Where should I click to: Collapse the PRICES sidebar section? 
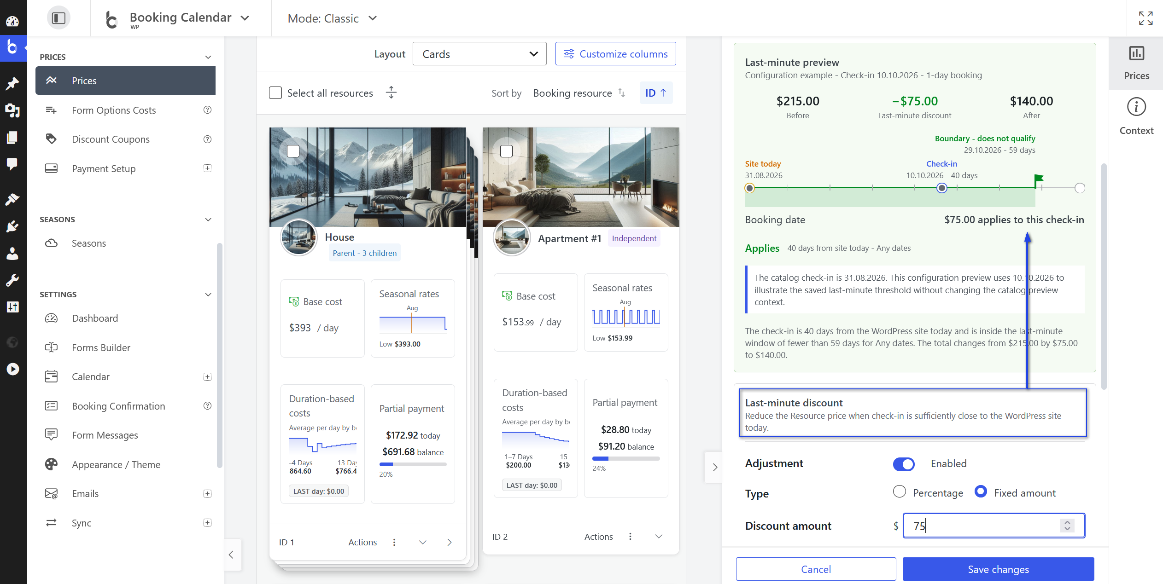[x=208, y=57]
